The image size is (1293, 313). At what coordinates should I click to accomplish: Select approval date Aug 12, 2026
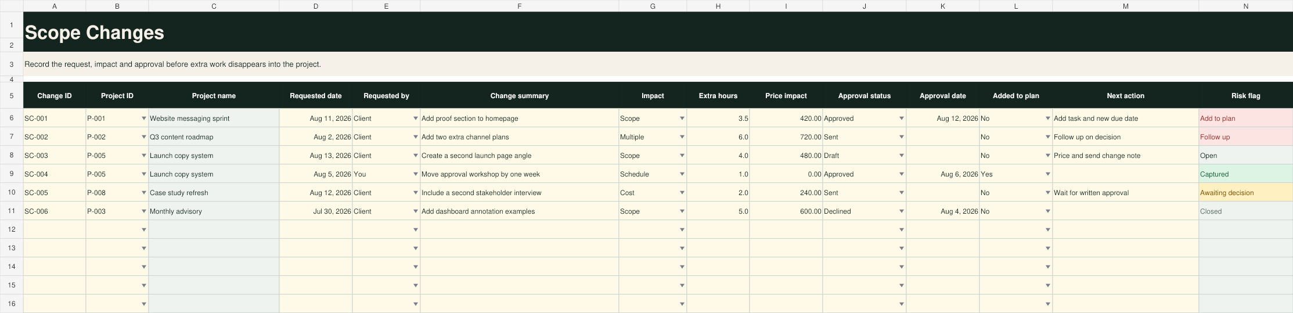[943, 118]
